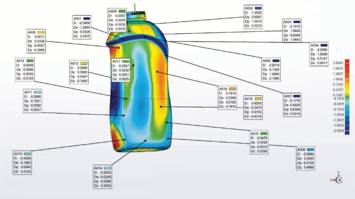Viewport: 355px width, 199px height.
Task: Click the A003 dark blue swatch
Action: pyautogui.click(x=297, y=22)
